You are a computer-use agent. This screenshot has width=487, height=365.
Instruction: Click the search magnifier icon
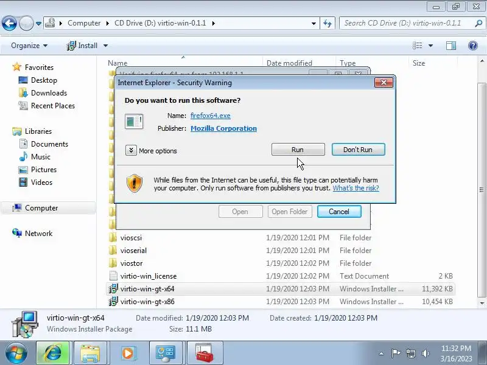[478, 23]
